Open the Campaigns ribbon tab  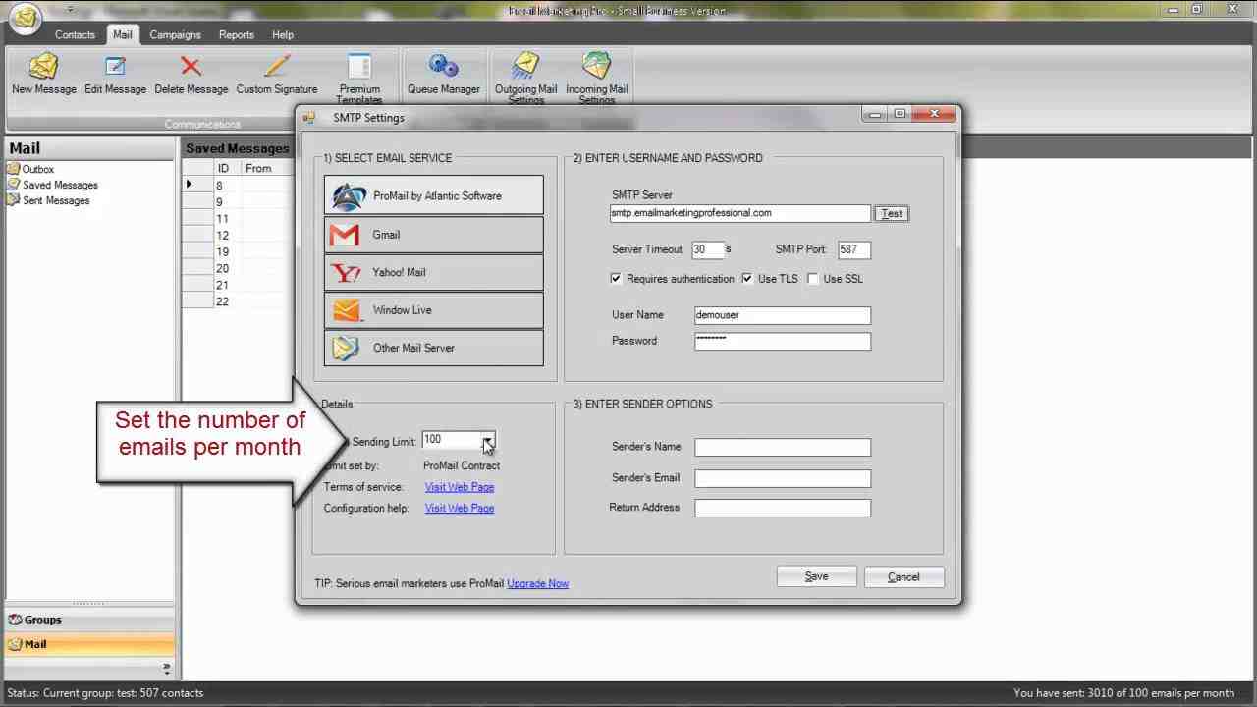point(175,34)
